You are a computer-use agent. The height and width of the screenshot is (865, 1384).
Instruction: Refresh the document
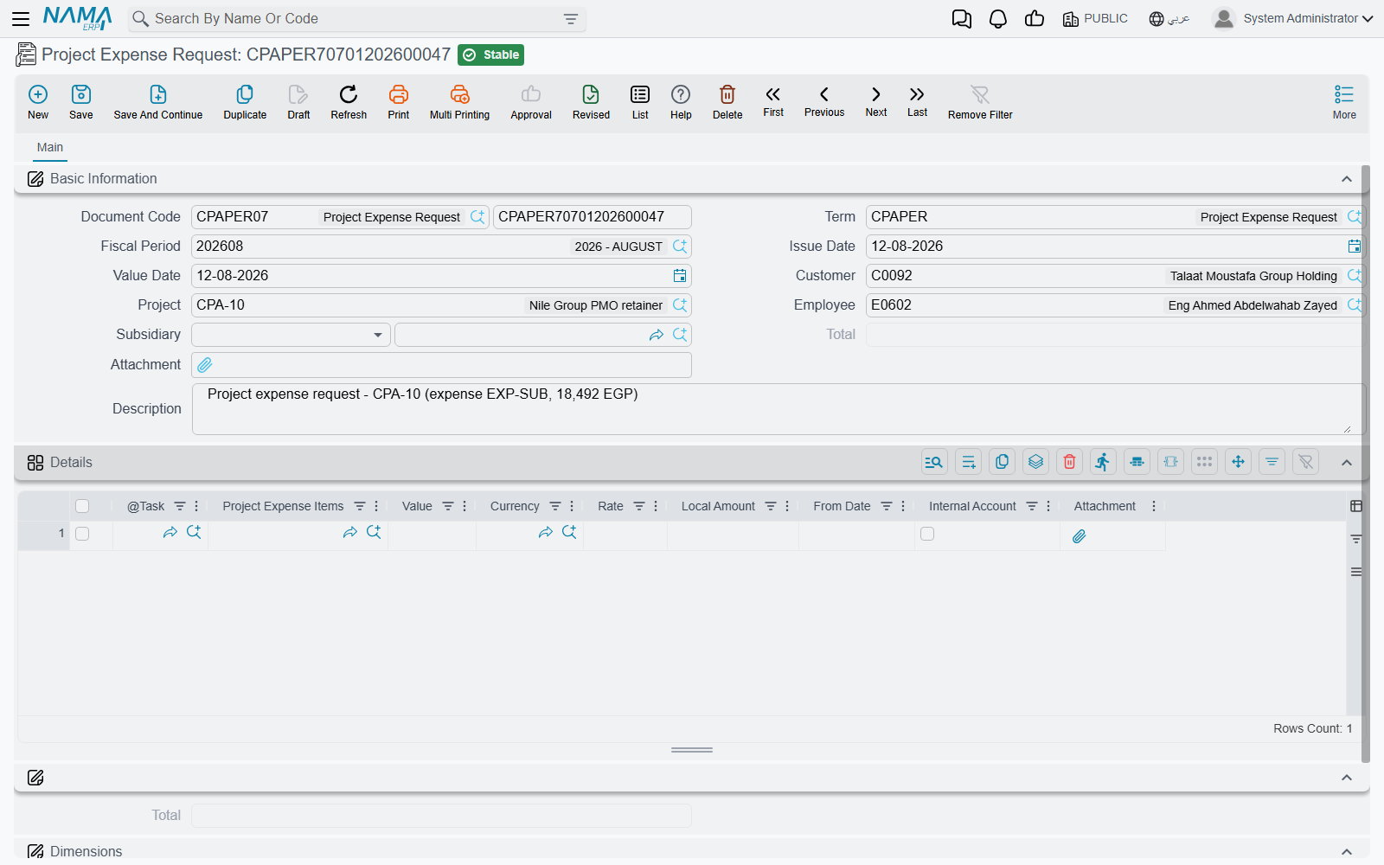pos(349,102)
